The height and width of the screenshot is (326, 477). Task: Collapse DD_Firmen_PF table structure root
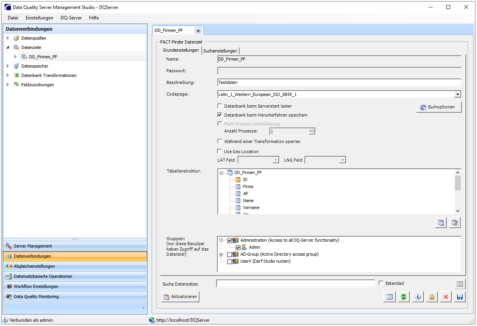pos(222,173)
